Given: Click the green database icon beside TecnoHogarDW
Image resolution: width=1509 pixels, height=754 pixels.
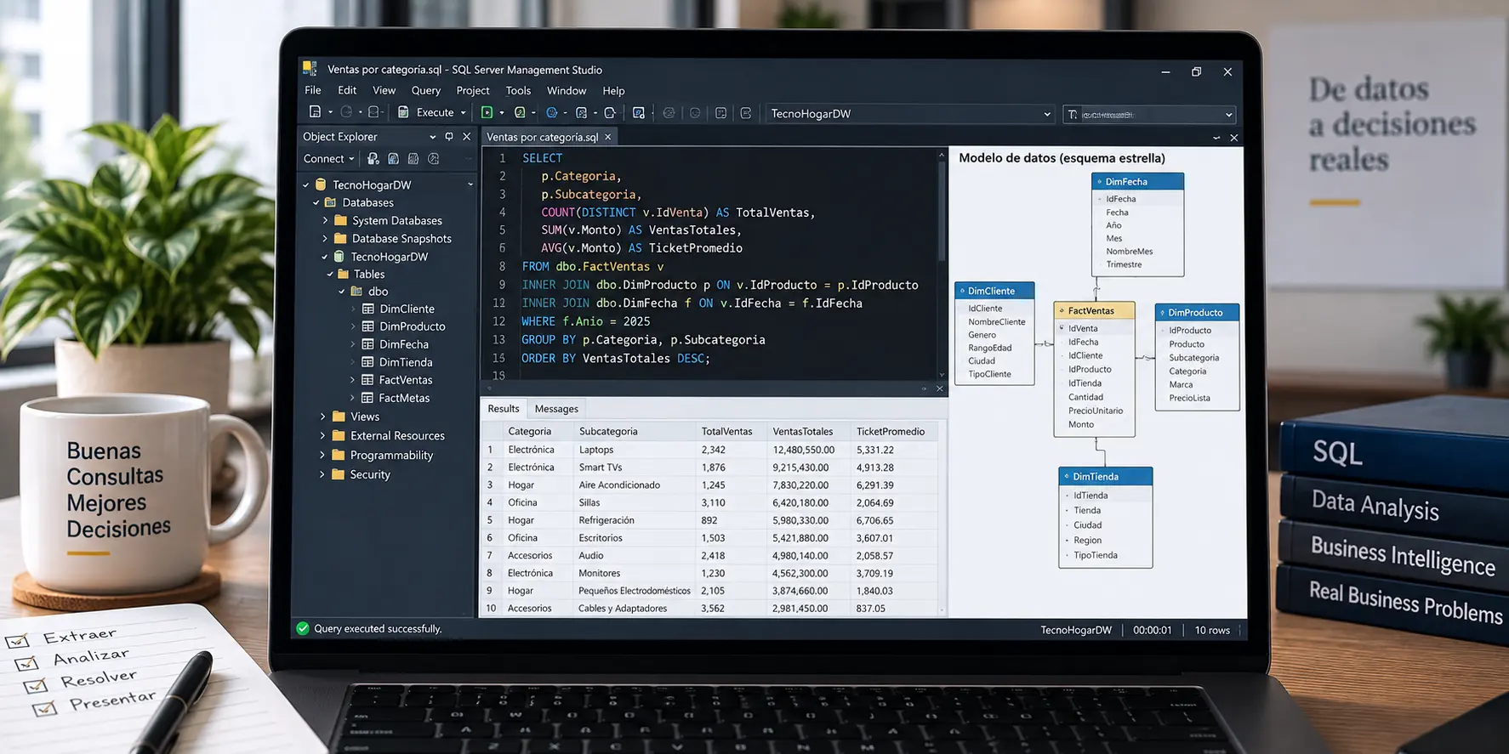Looking at the screenshot, I should click(x=339, y=256).
